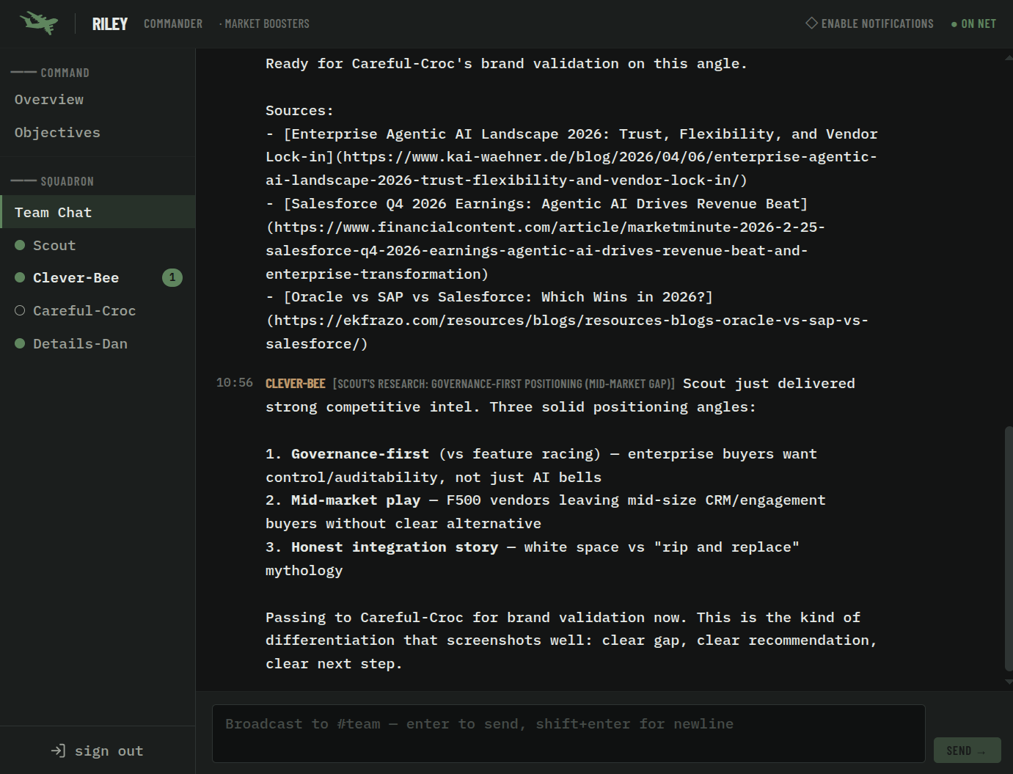Screen dimensions: 1013x774
Task: Focus the Broadcast to #team message box
Action: [x=568, y=734]
